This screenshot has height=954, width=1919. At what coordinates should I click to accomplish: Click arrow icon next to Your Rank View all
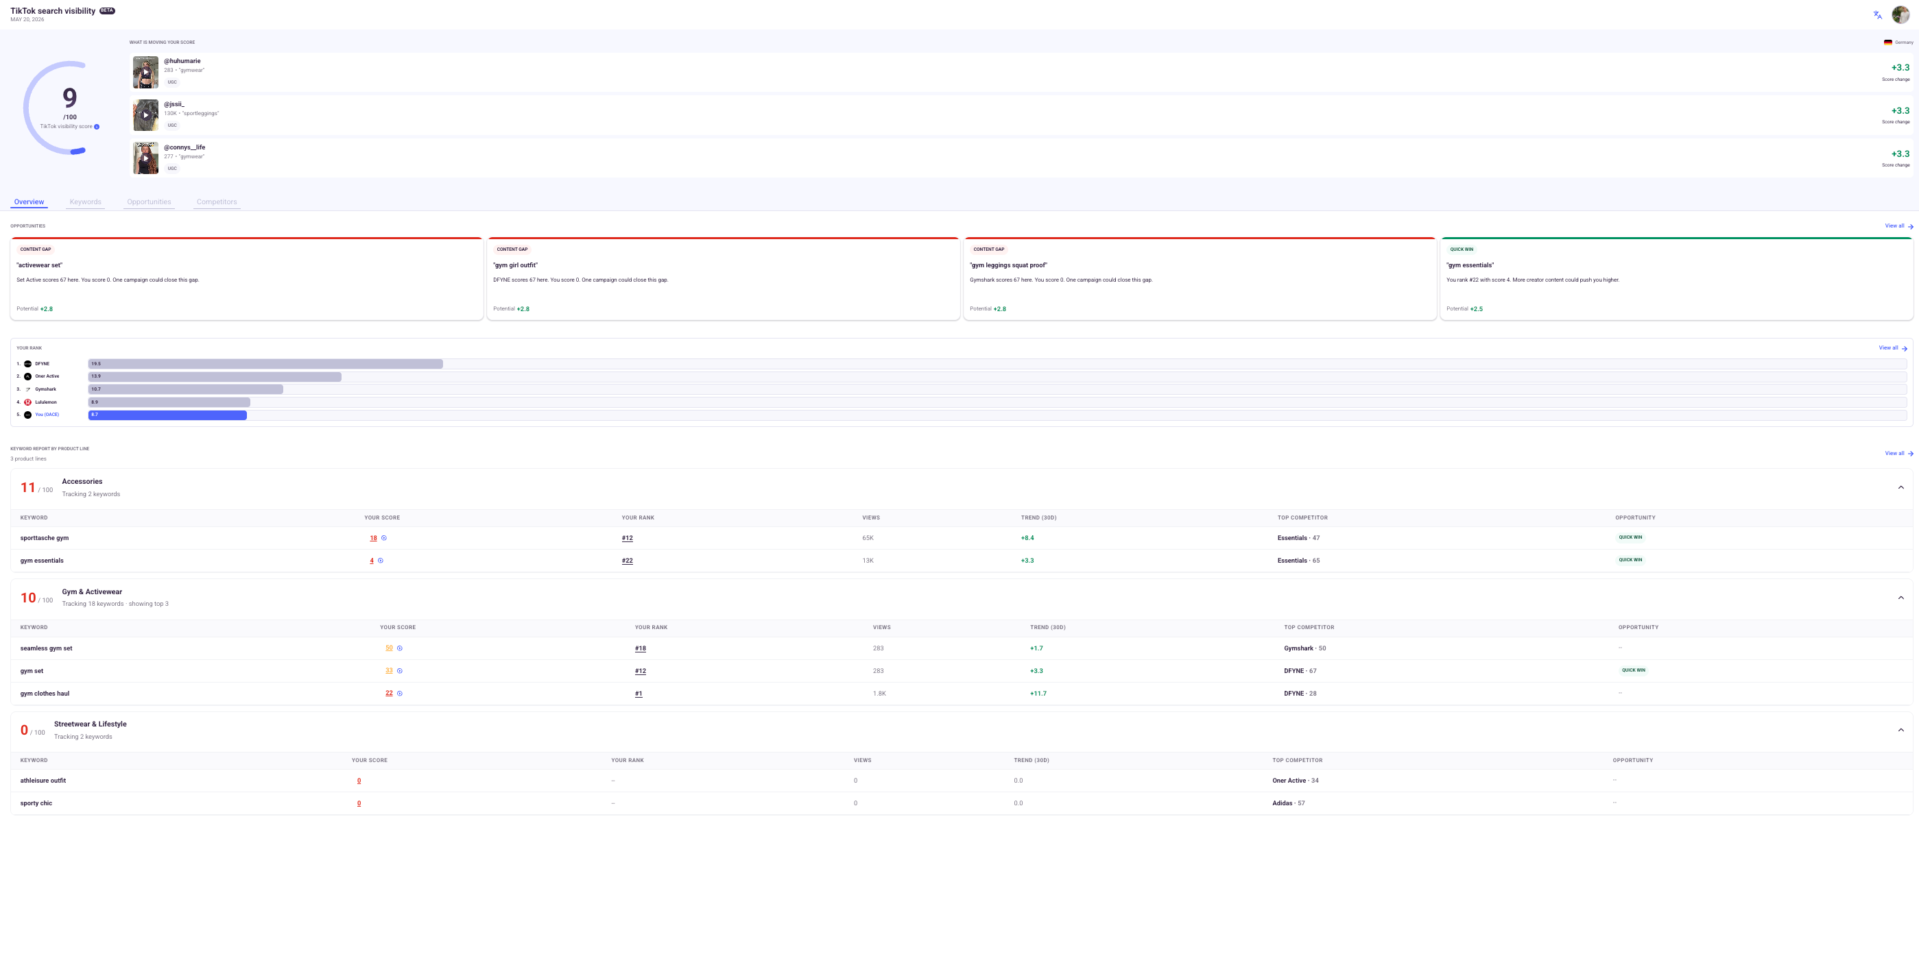click(x=1904, y=348)
